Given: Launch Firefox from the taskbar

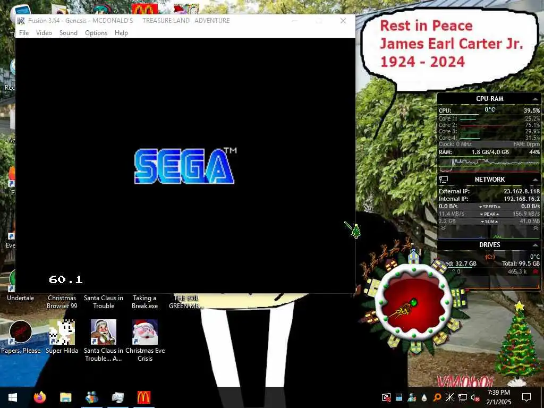Looking at the screenshot, I should click(39, 397).
